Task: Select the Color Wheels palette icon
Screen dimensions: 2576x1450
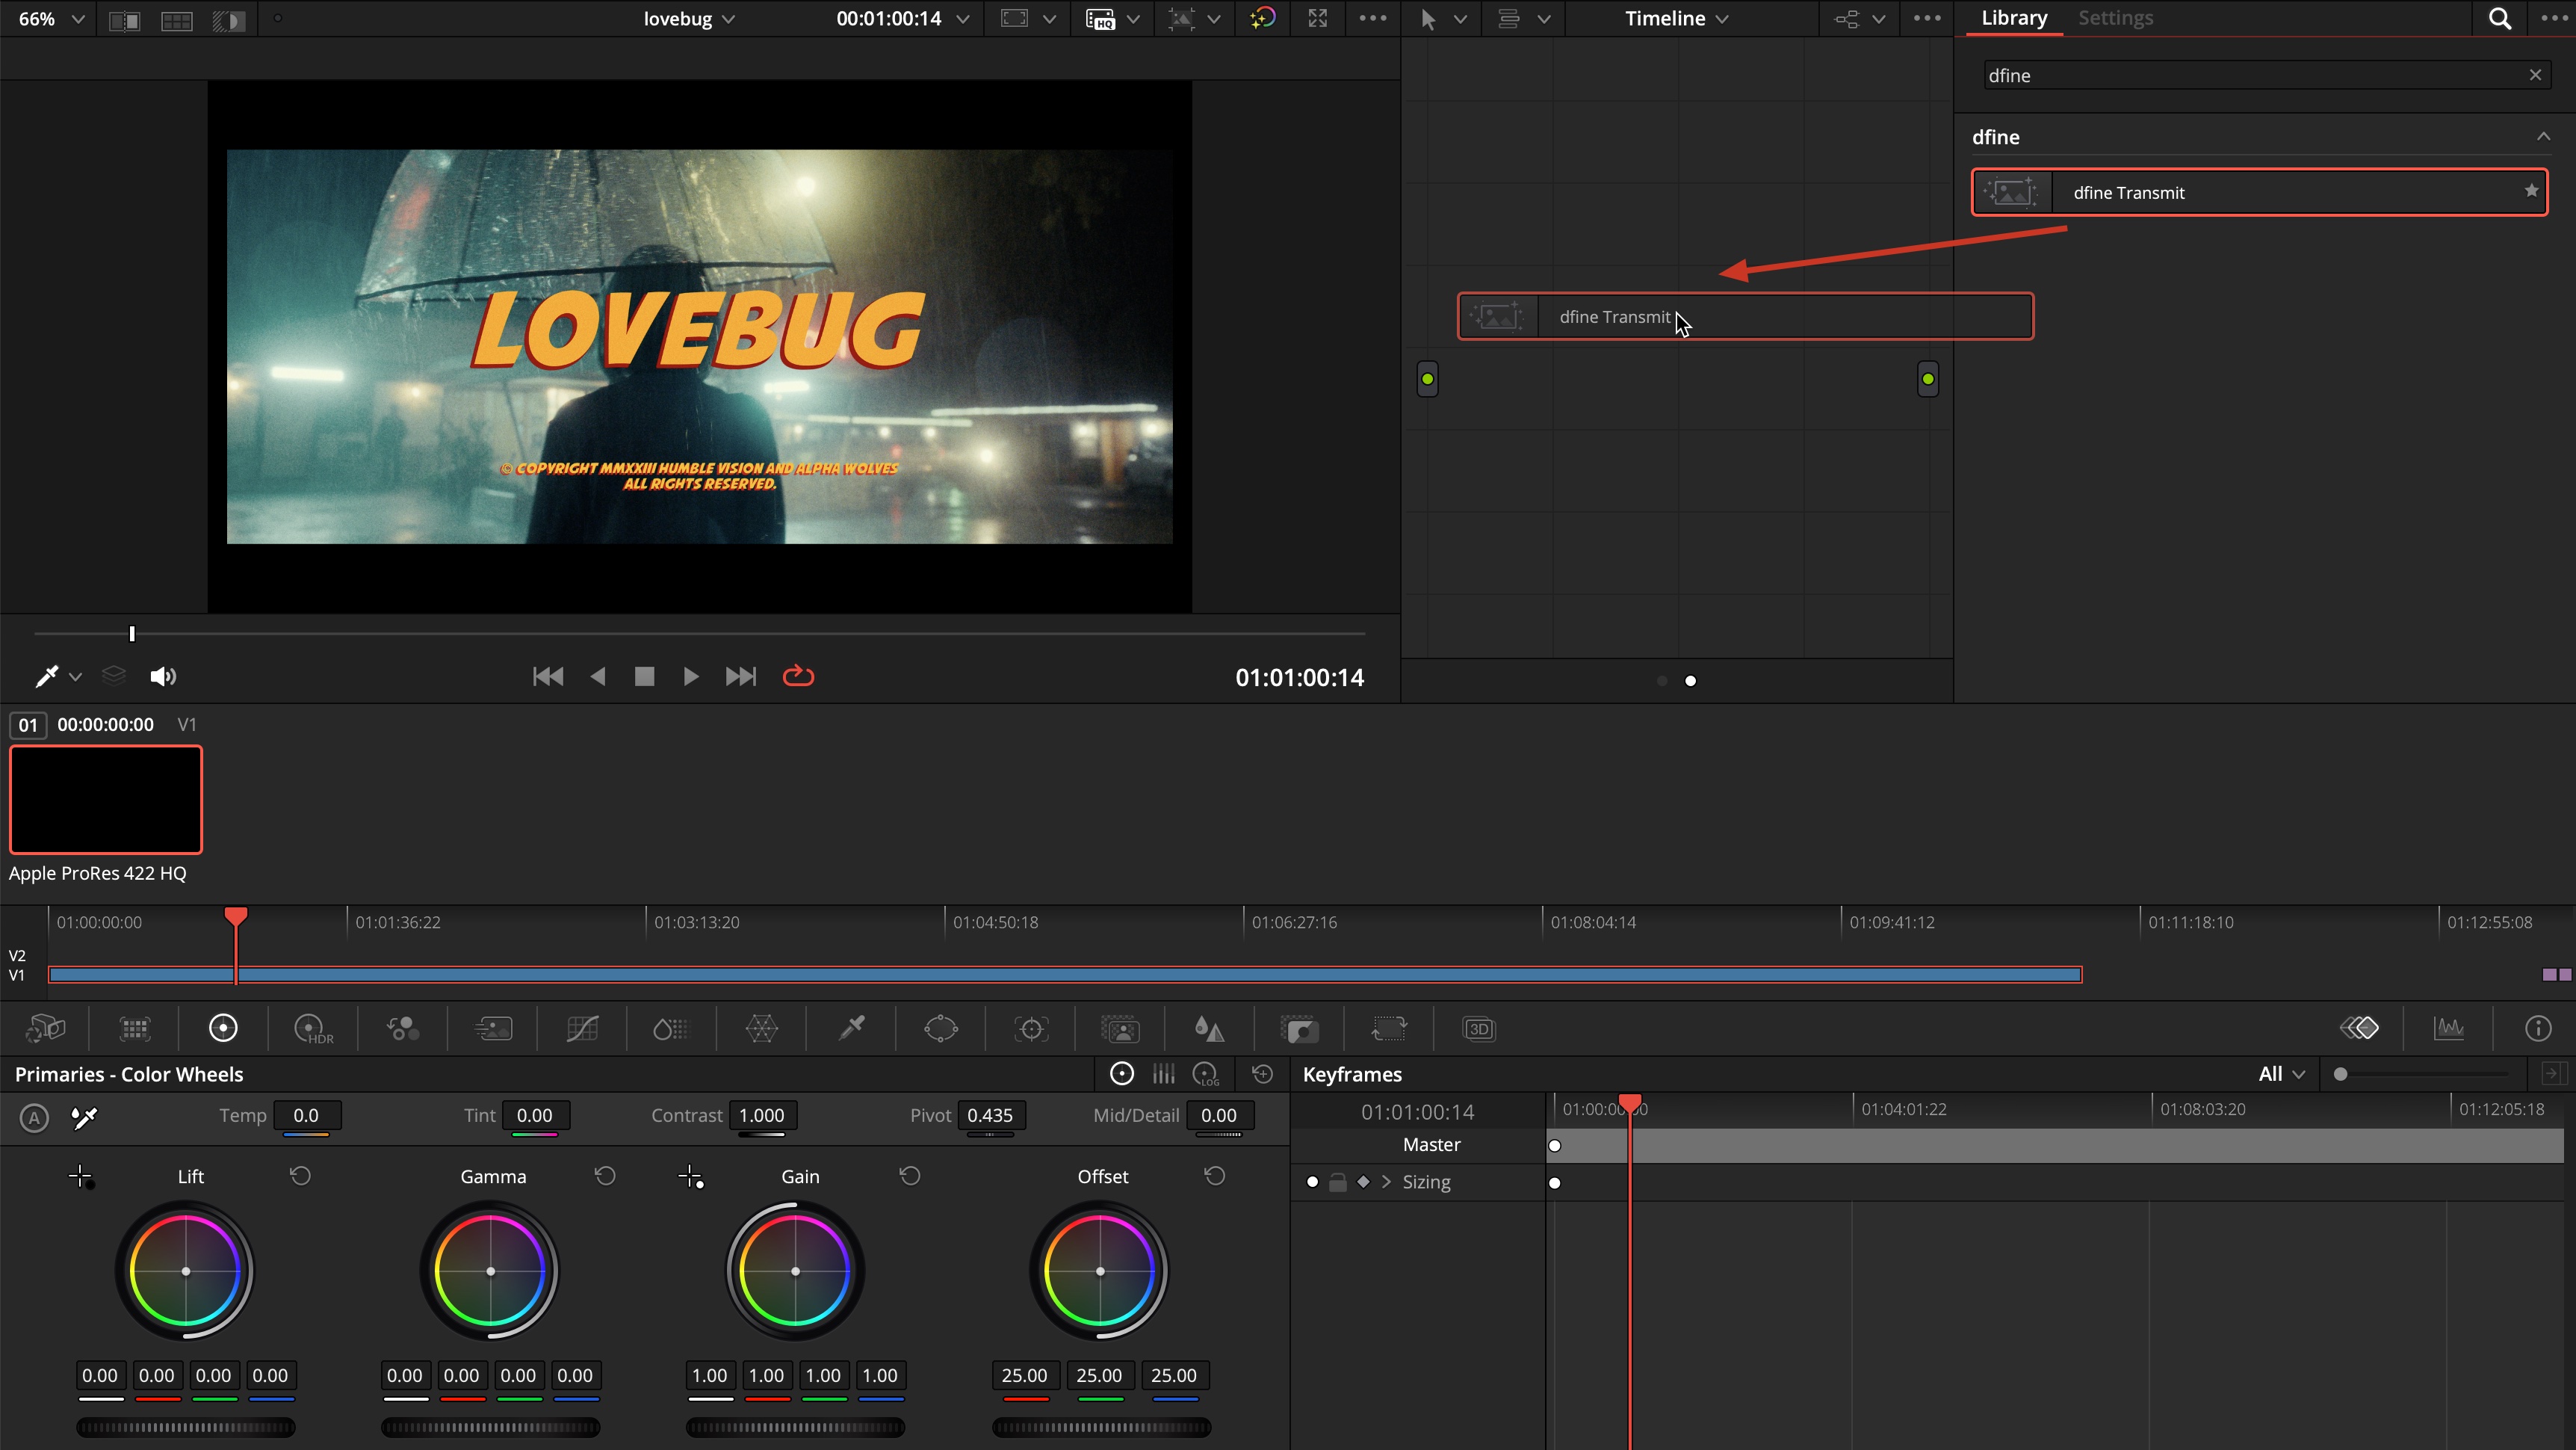Action: pos(223,1028)
